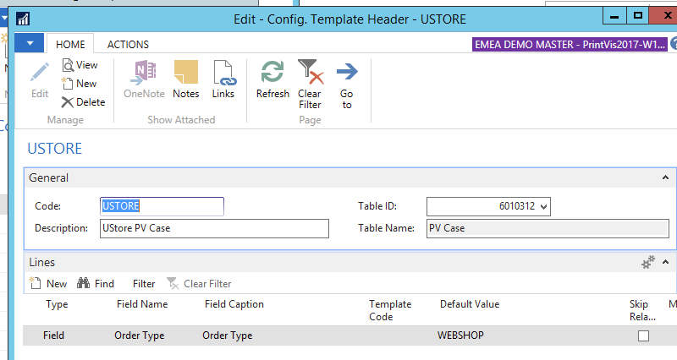The image size is (677, 360).
Task: Open Lines settings gear icon
Action: [649, 263]
